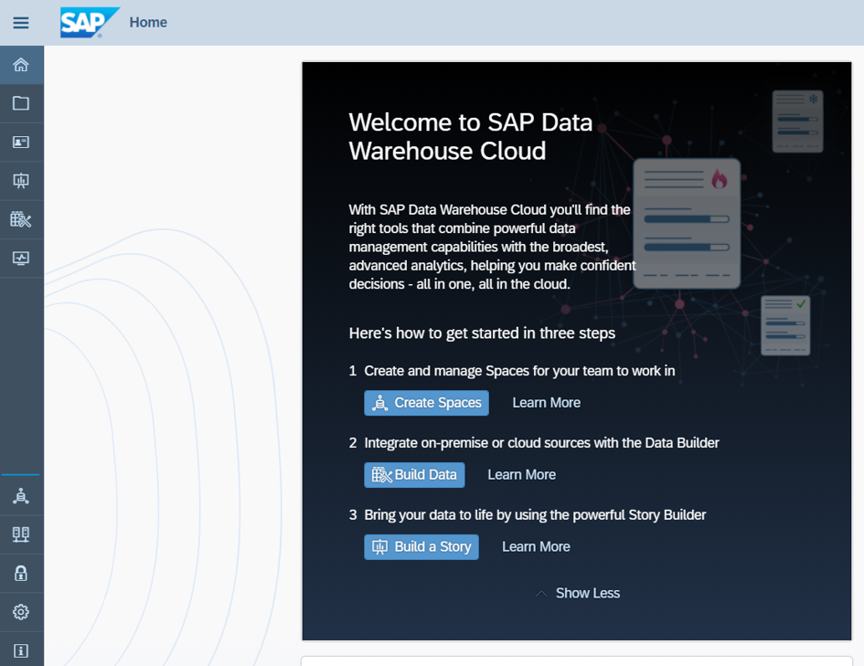Viewport: 864px width, 666px height.
Task: Open Learn More beside Build Data
Action: click(522, 475)
